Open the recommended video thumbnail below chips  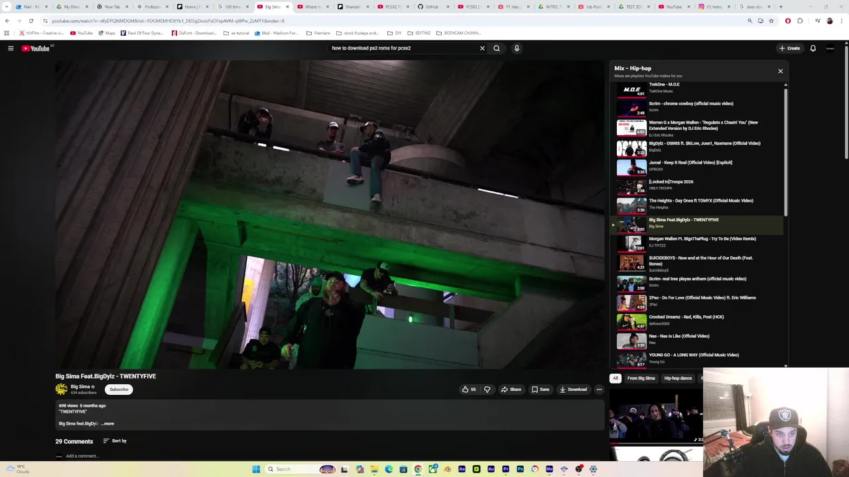pyautogui.click(x=656, y=415)
